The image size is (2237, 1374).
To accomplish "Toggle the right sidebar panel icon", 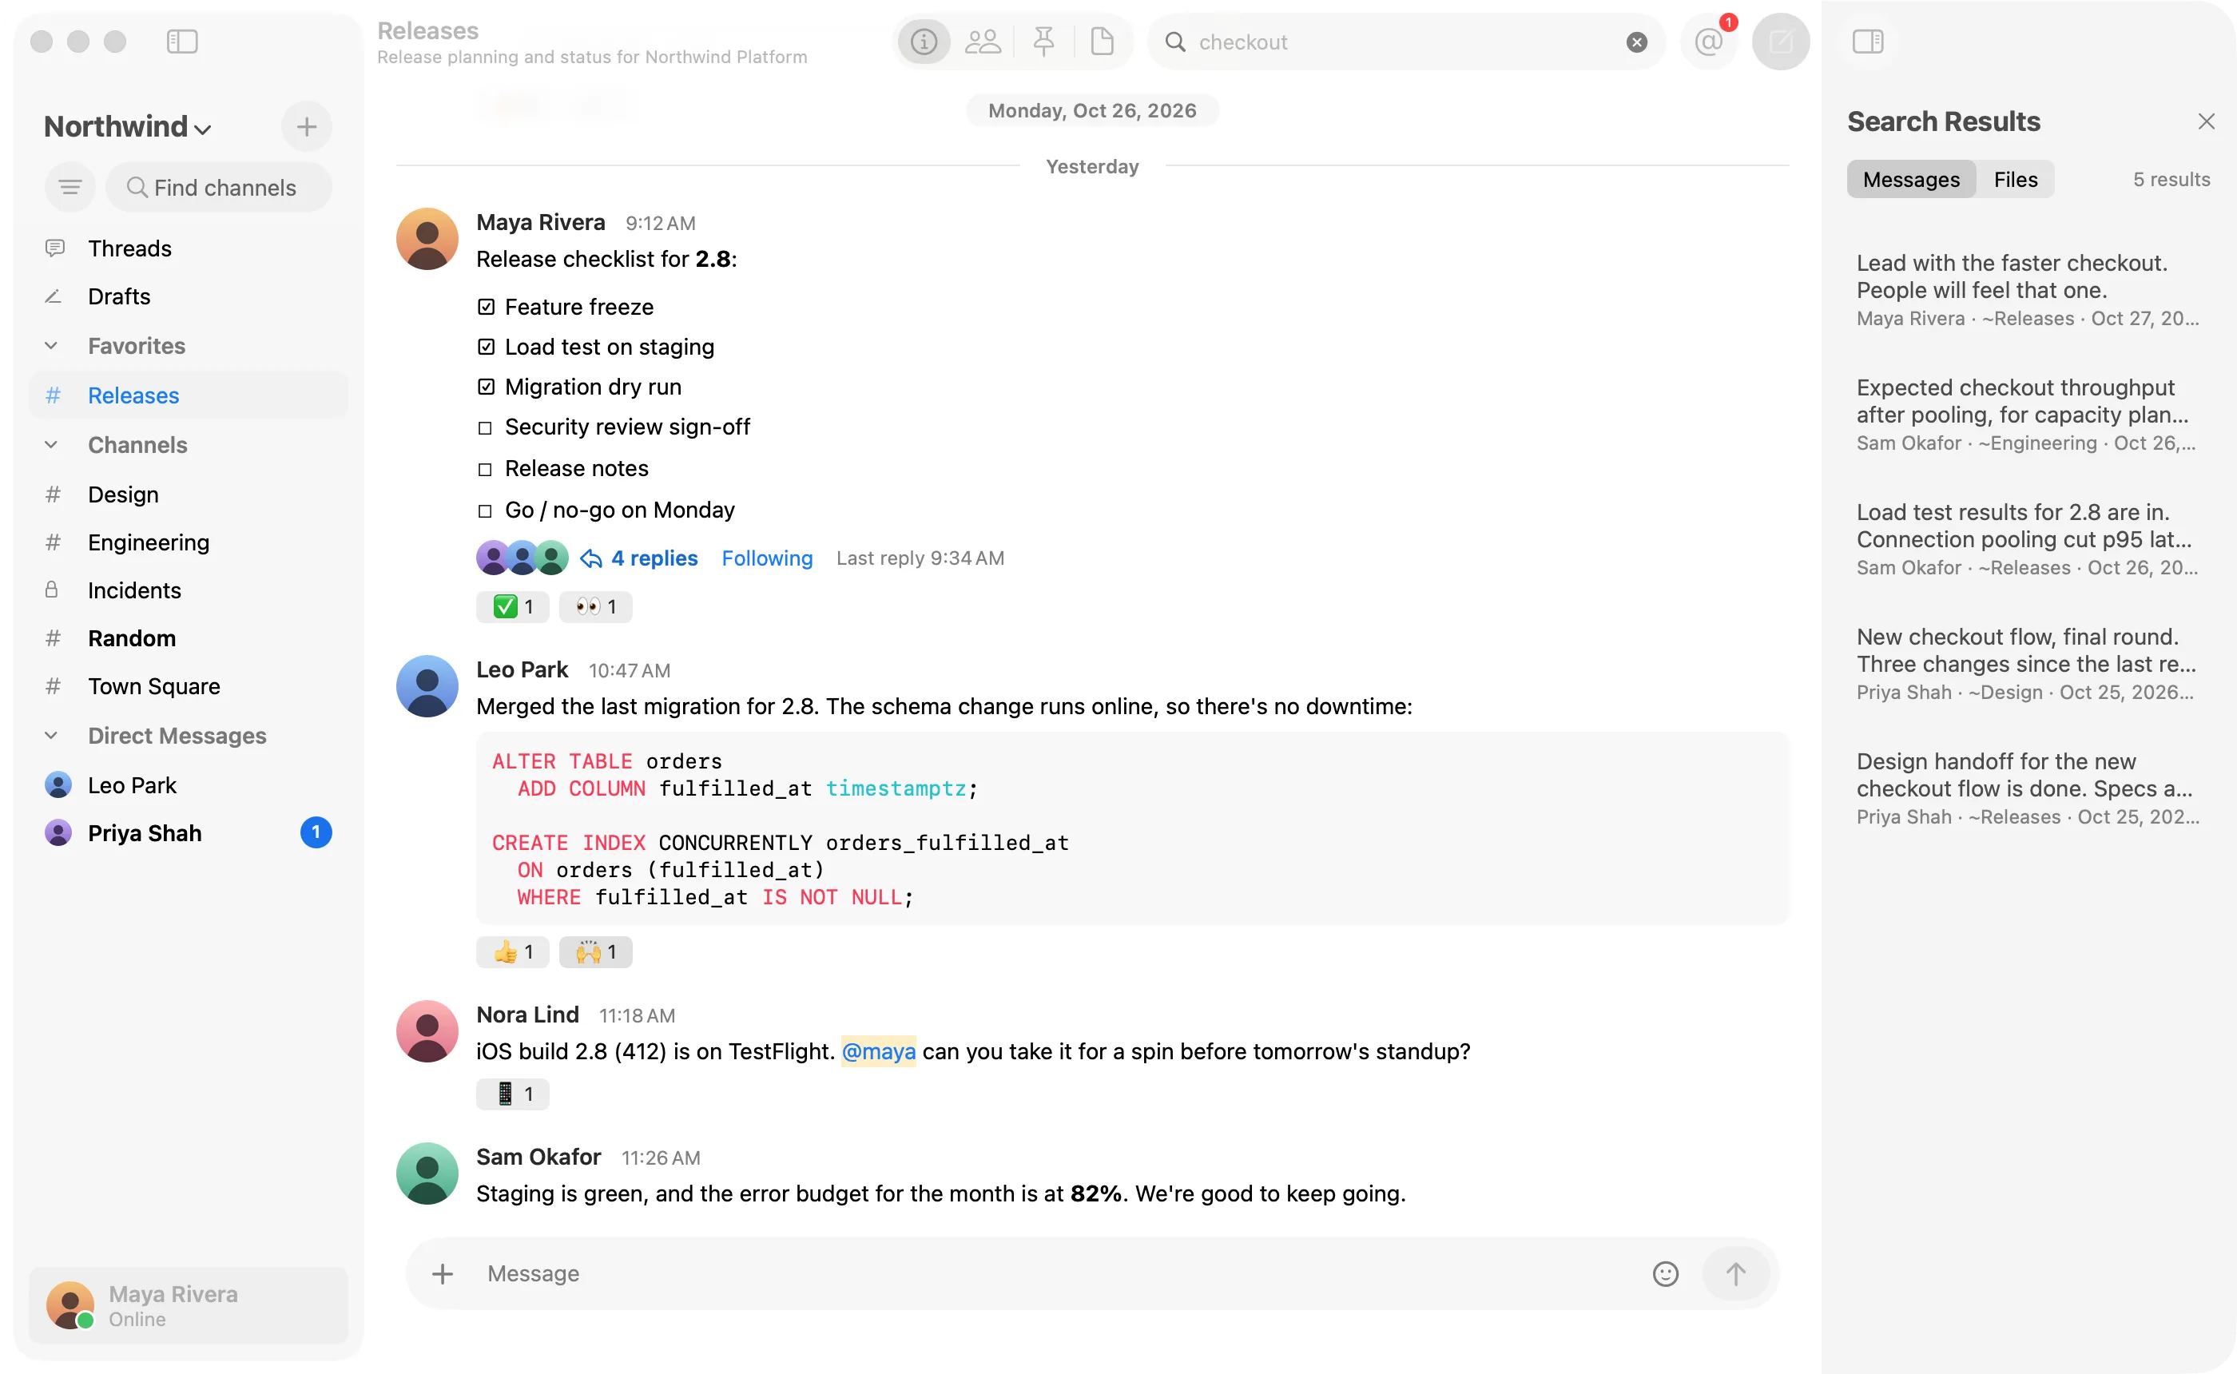I will (x=1868, y=42).
